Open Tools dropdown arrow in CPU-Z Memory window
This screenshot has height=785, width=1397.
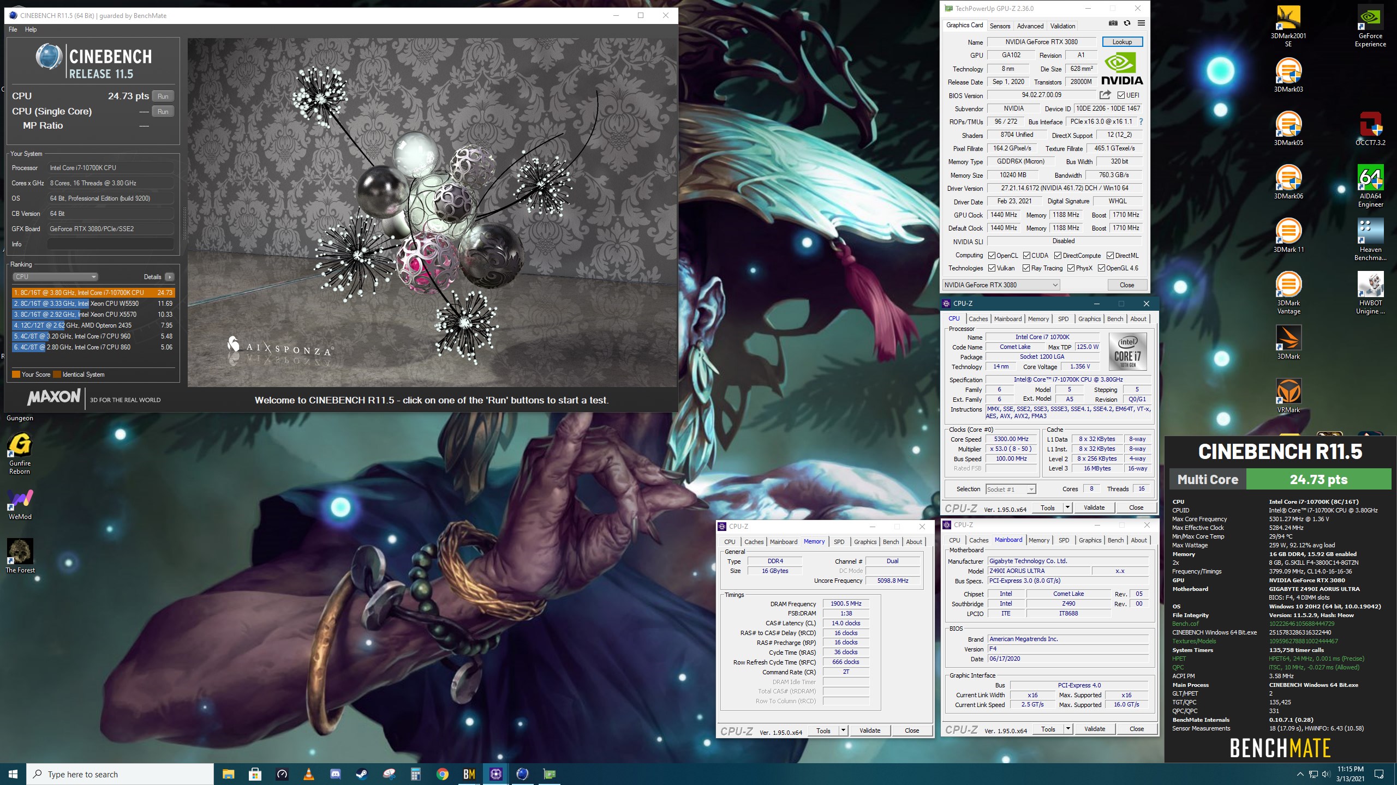[x=843, y=730]
